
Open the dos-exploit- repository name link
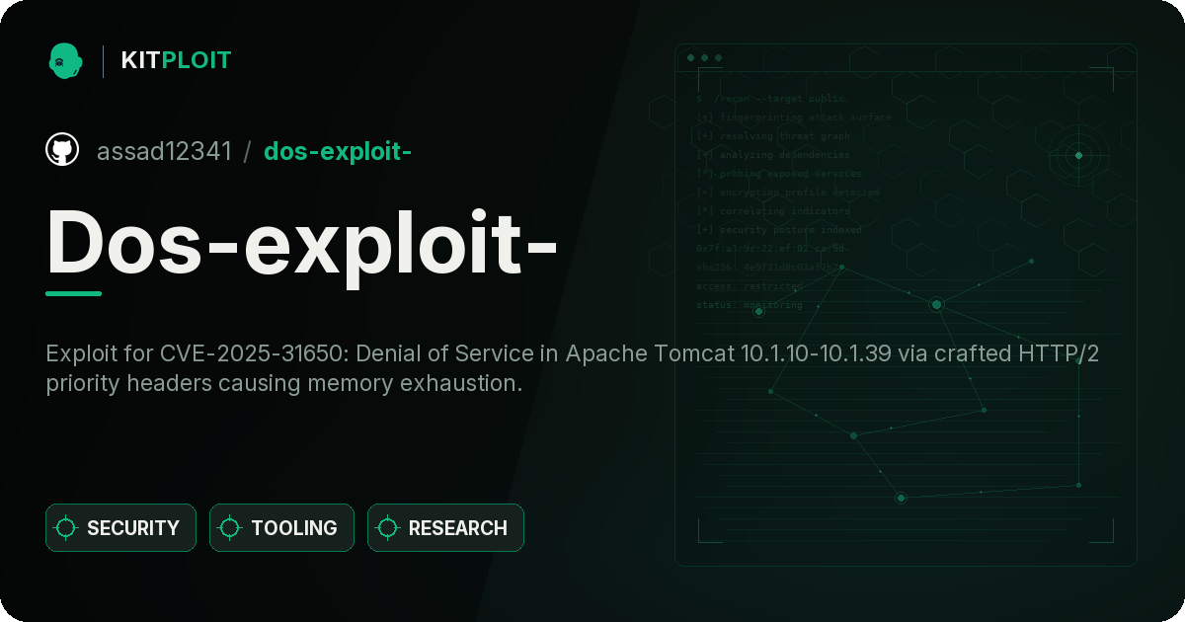click(x=338, y=151)
